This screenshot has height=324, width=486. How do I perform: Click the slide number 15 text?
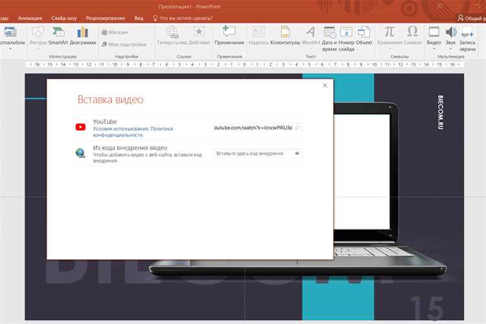(426, 308)
